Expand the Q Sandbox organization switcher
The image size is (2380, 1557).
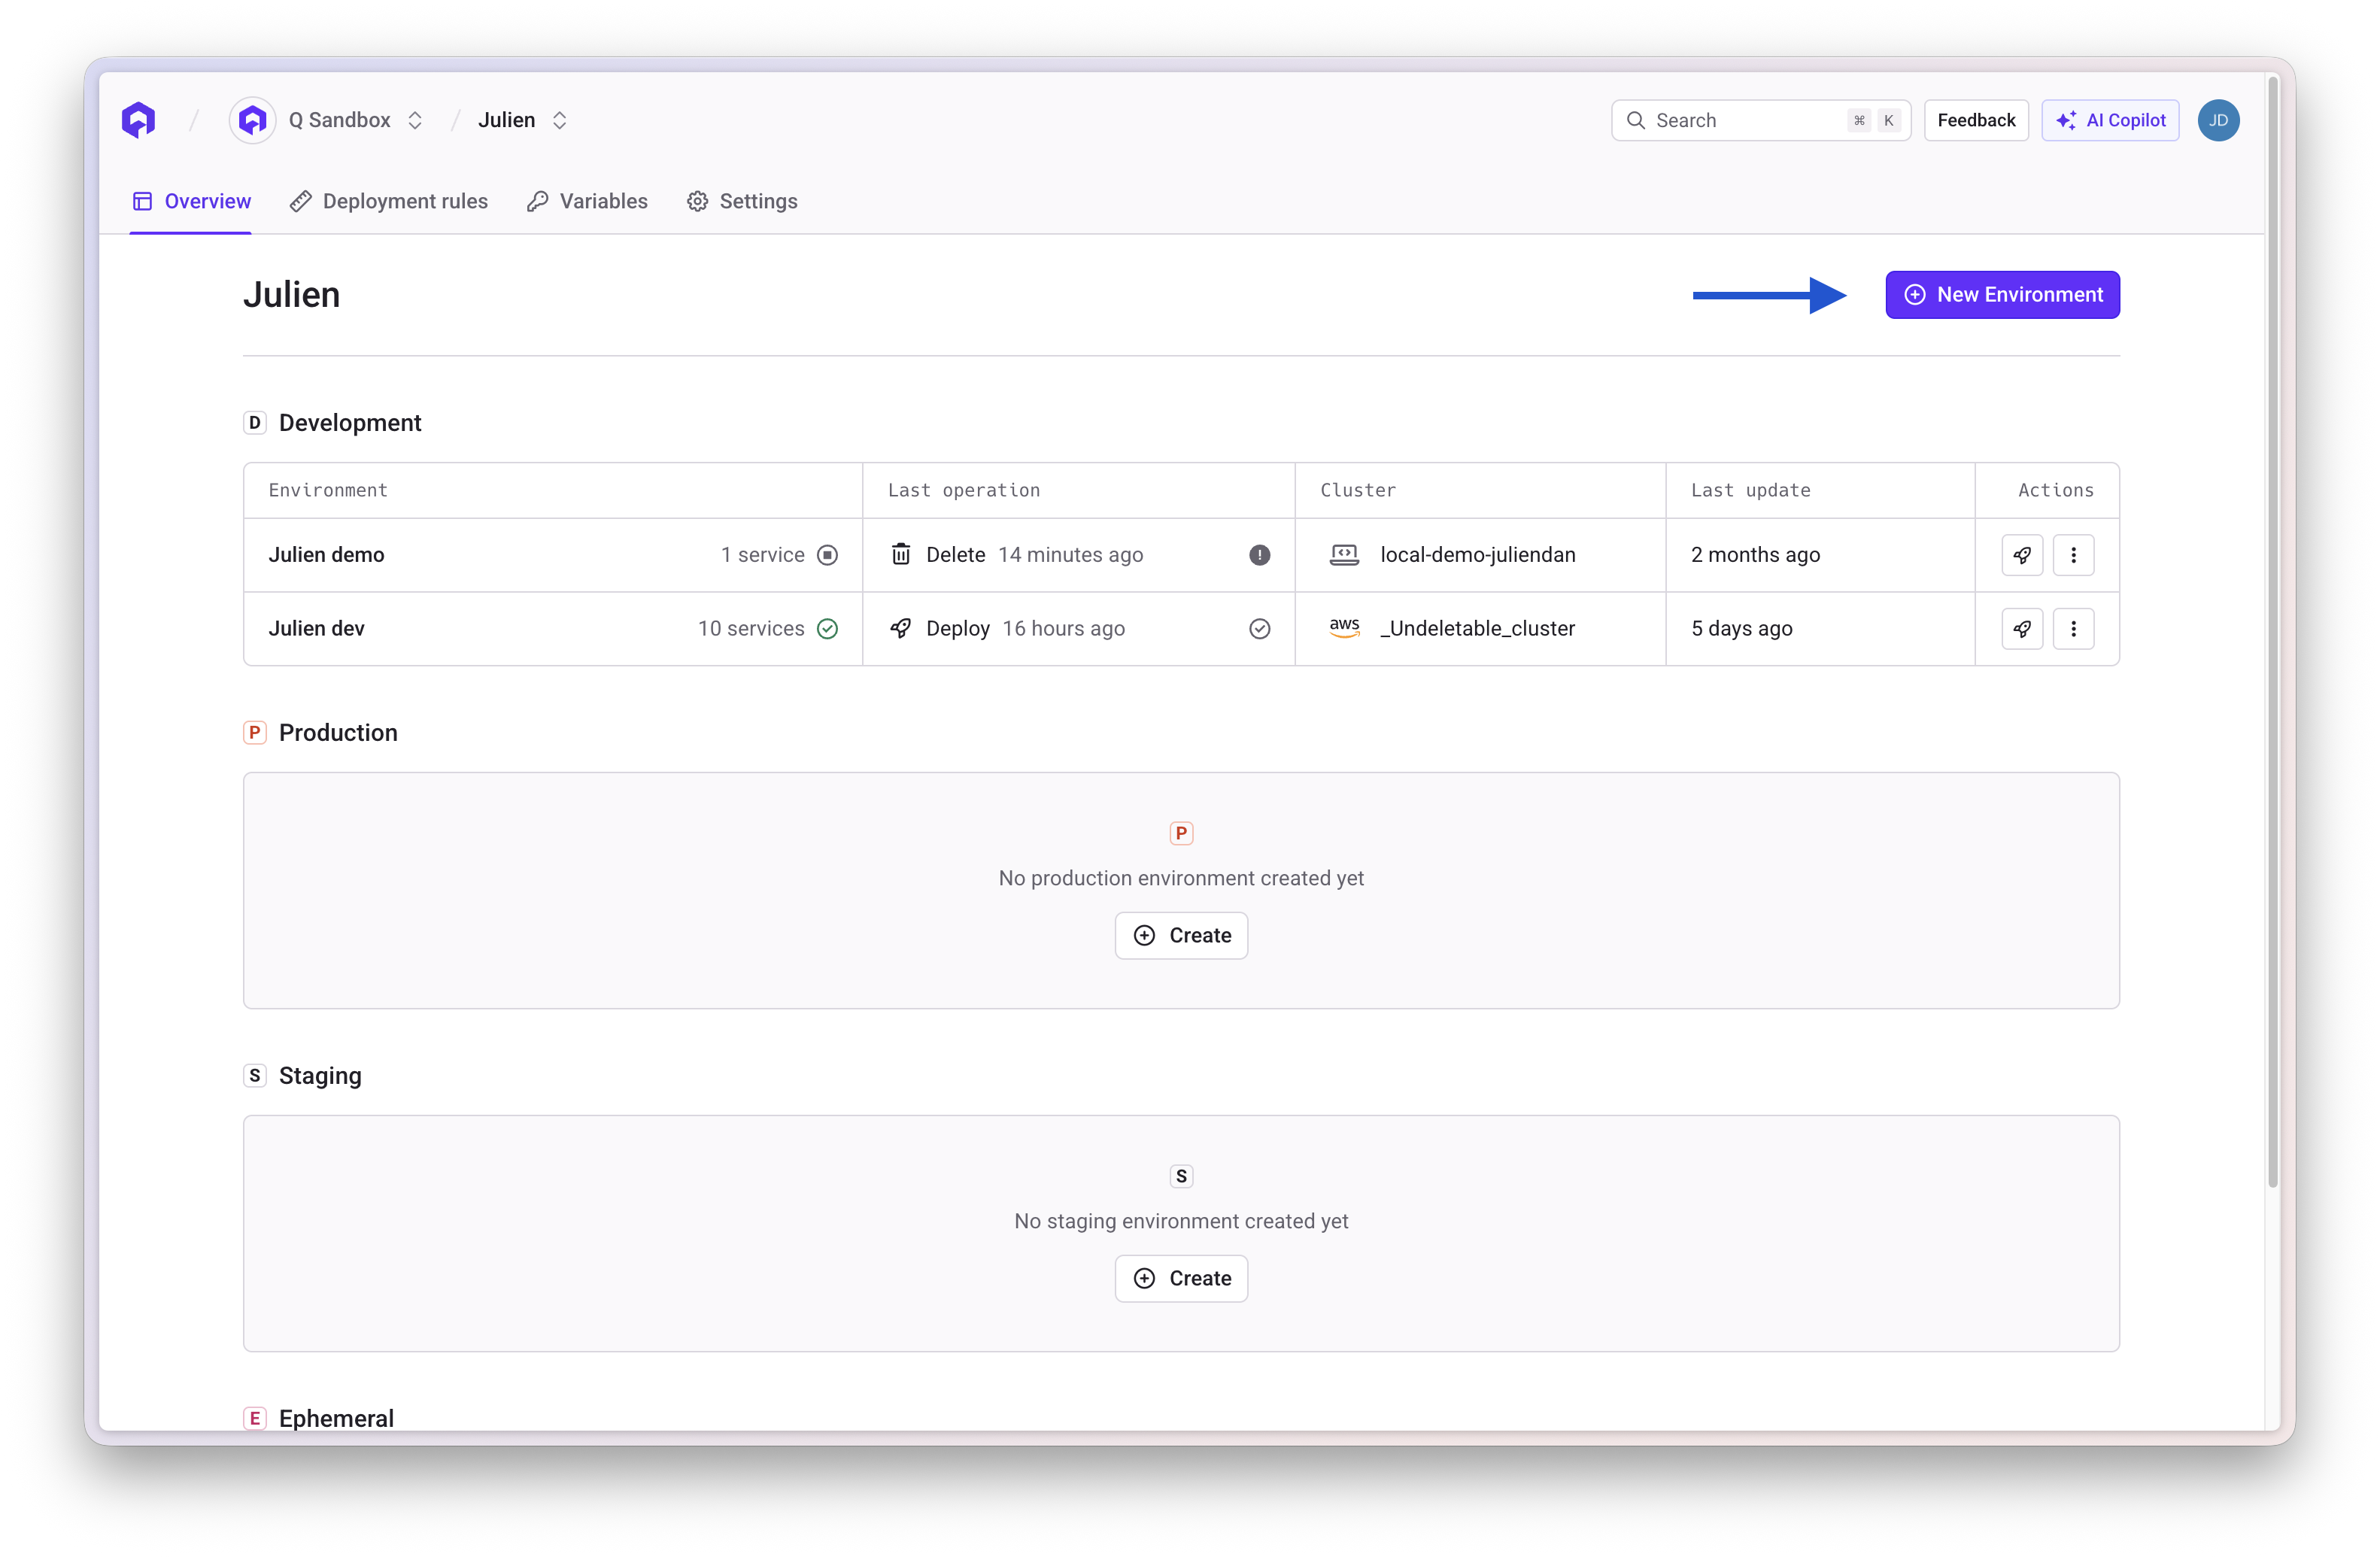(x=415, y=120)
